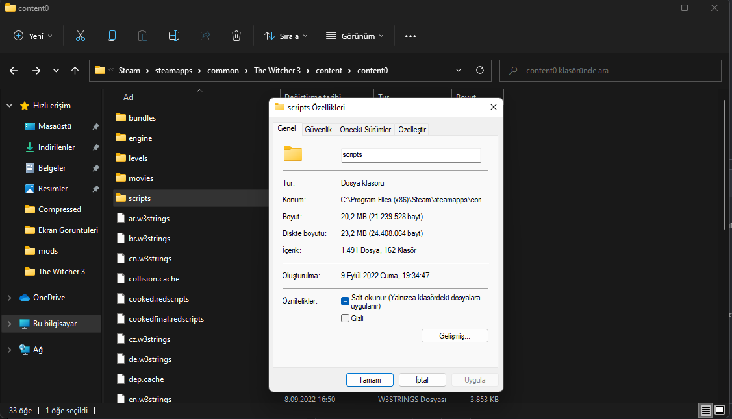Image resolution: width=732 pixels, height=419 pixels.
Task: Switch to the Önceki Sürümler tab
Action: coord(366,130)
